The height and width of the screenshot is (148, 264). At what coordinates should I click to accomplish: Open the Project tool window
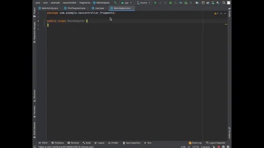click(x=34, y=12)
